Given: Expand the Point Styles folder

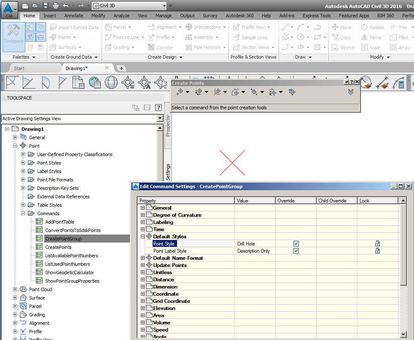Looking at the screenshot, I should (23, 163).
